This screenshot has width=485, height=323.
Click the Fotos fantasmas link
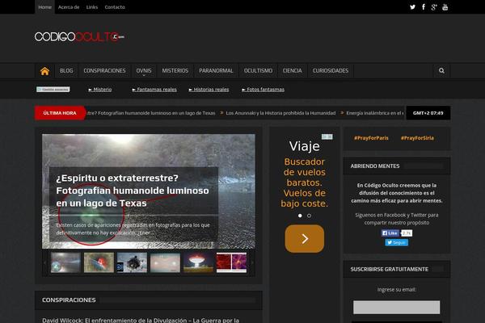263,90
